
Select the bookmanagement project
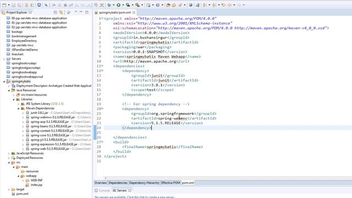[24, 36]
